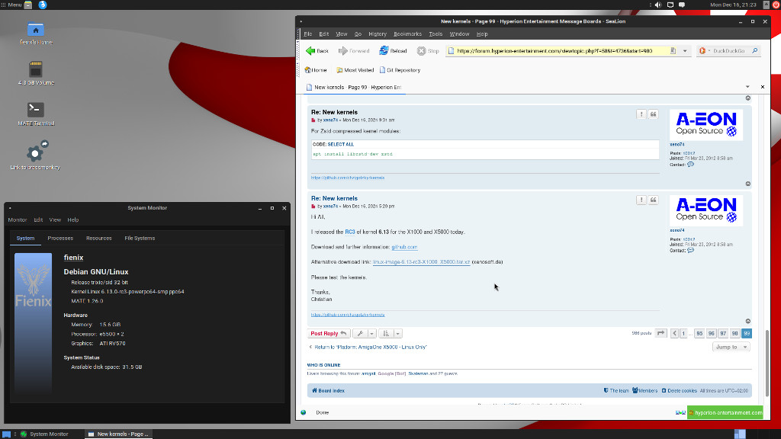The height and width of the screenshot is (439, 781).
Task: Quote the 9:31 am Zstd post
Action: coord(653,114)
